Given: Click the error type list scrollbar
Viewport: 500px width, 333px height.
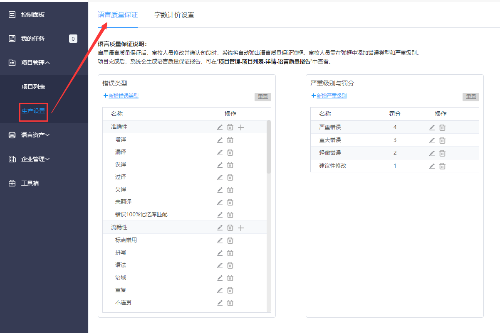Looking at the screenshot, I should (x=269, y=147).
